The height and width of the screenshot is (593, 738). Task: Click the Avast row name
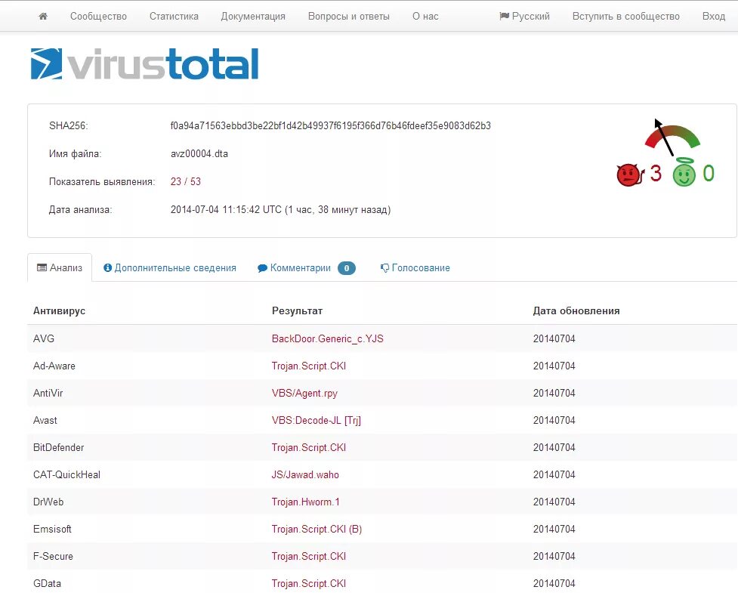point(45,420)
